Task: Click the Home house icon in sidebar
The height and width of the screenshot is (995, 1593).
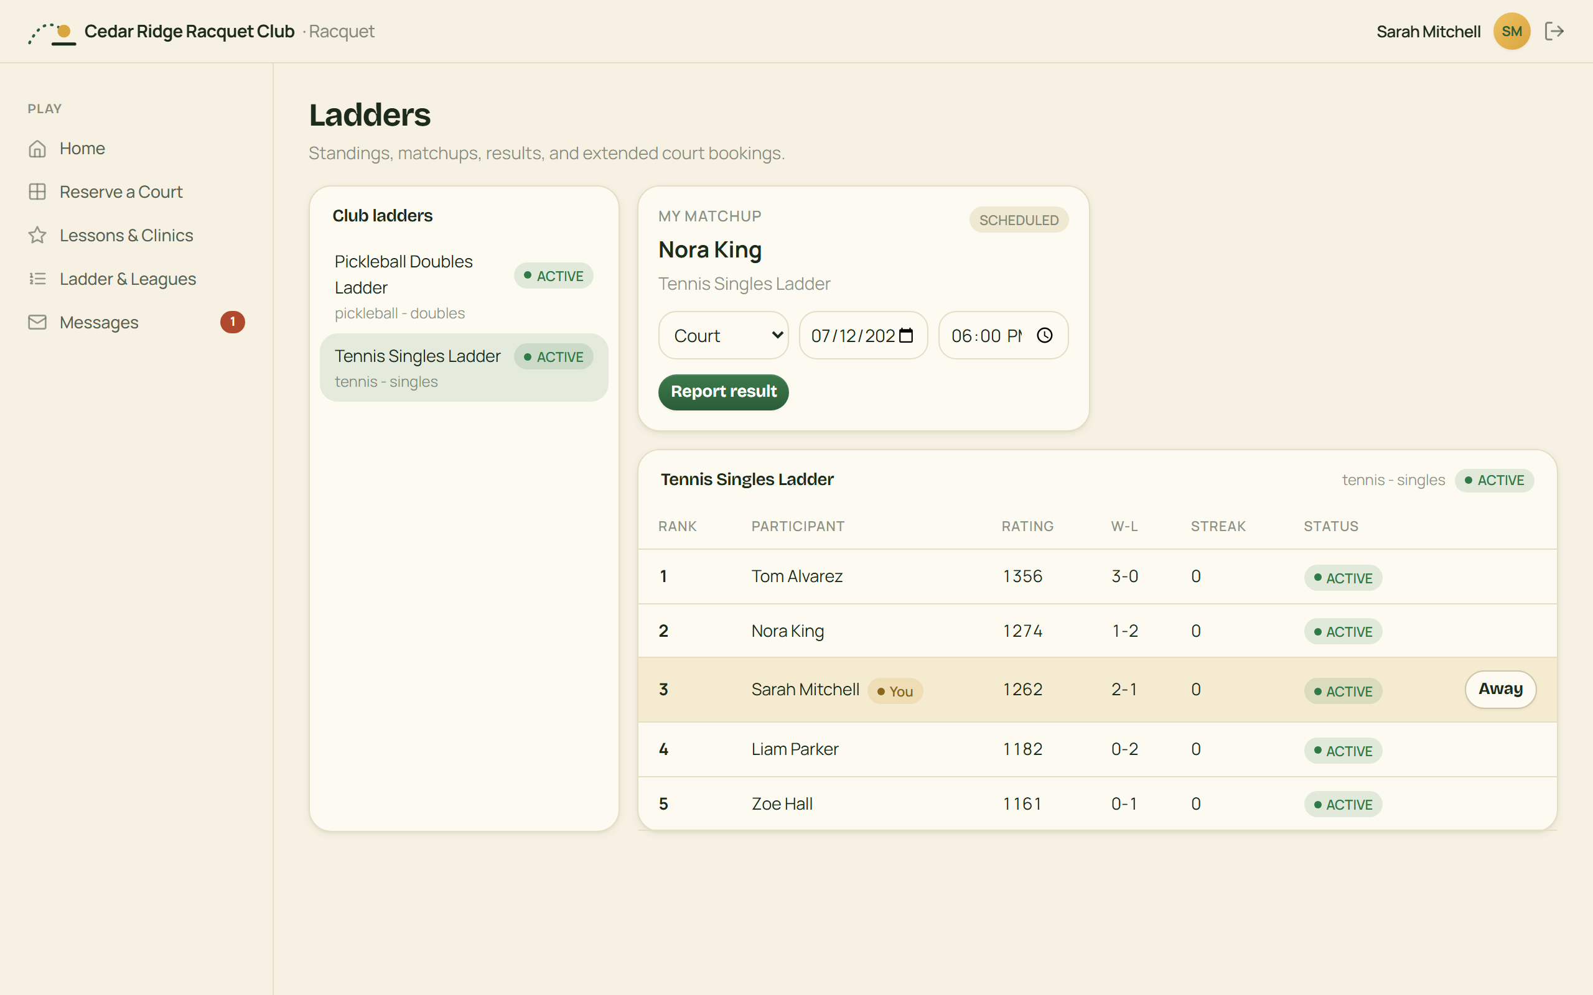Action: tap(37, 149)
